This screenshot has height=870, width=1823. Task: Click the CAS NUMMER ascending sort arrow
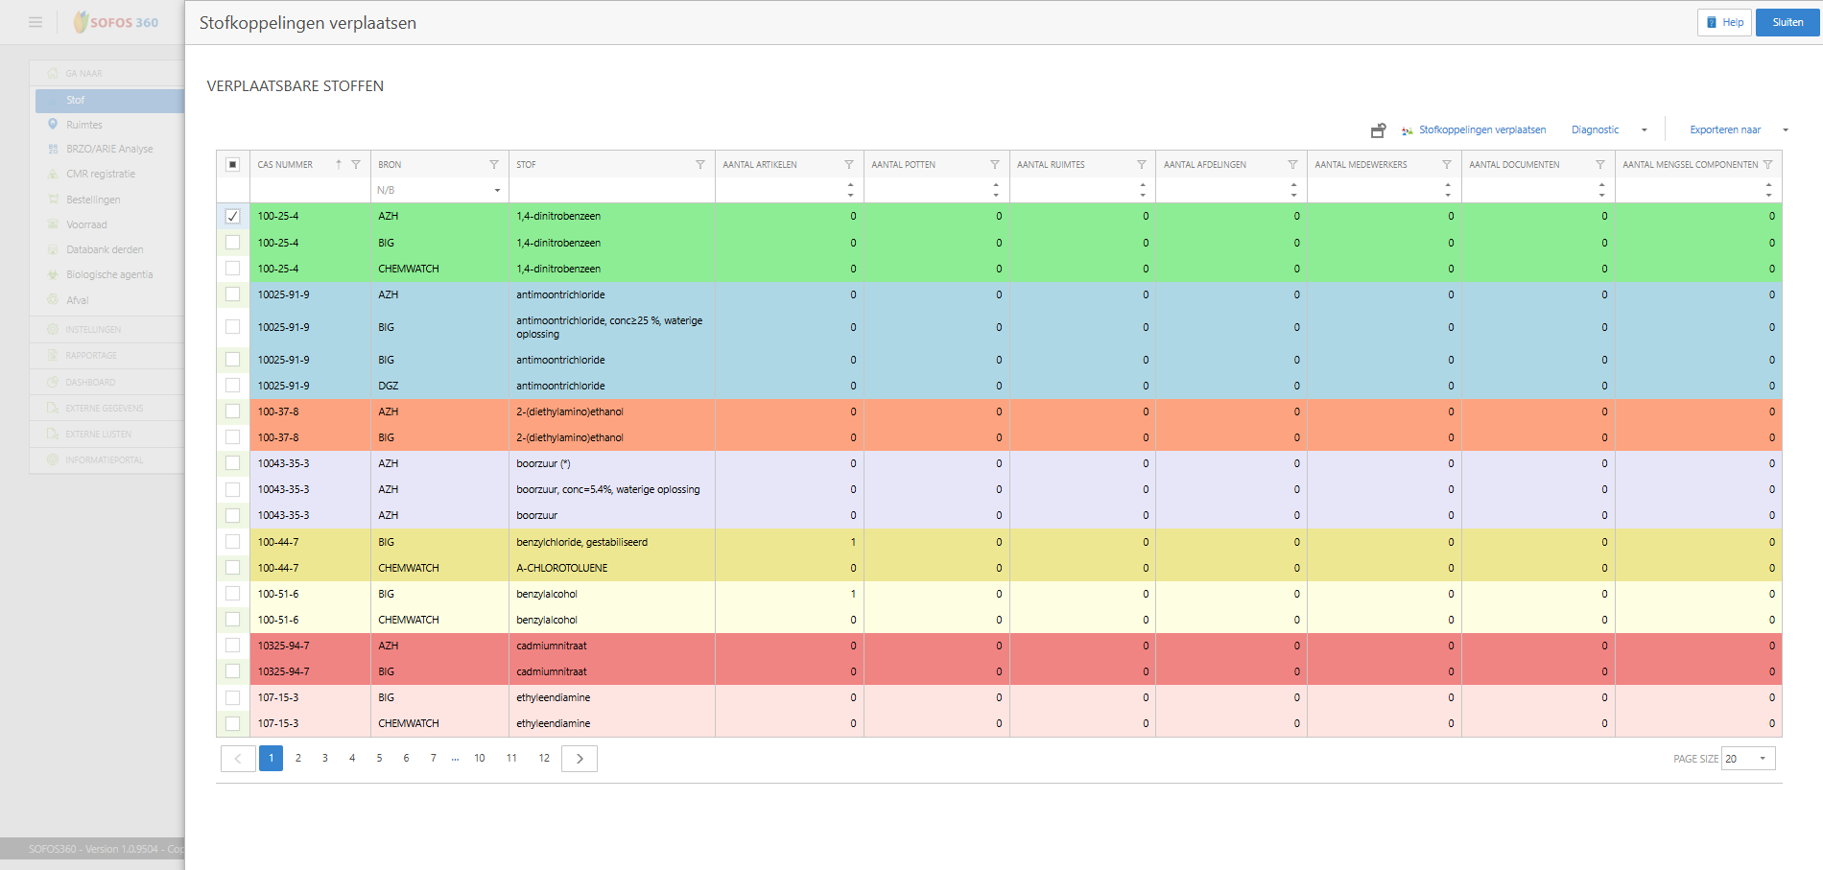[x=339, y=165]
